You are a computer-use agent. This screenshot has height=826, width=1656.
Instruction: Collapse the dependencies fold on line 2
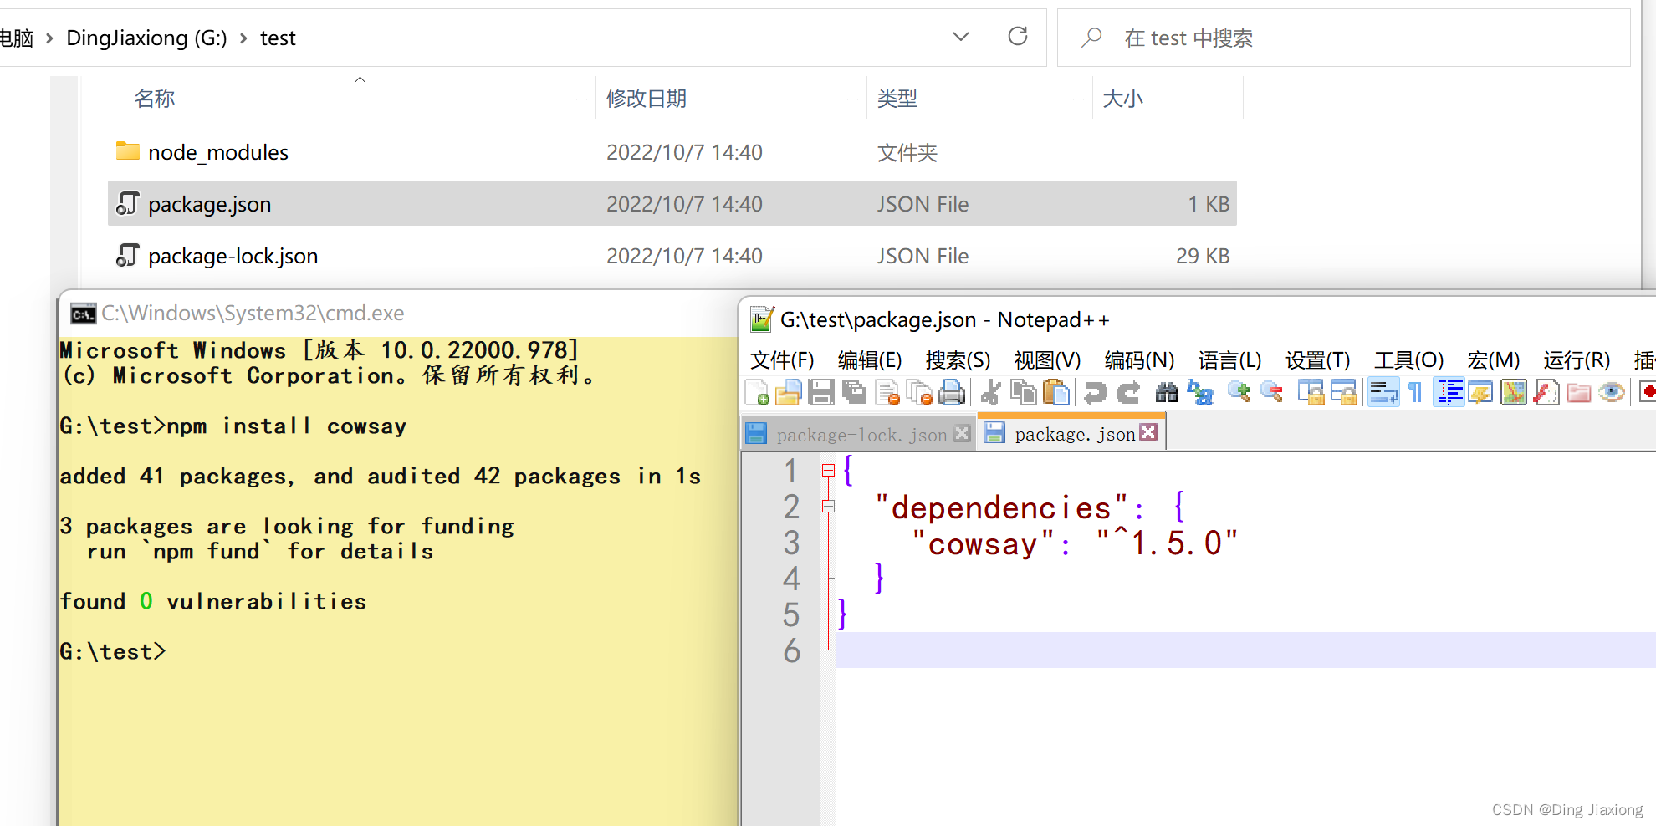828,507
